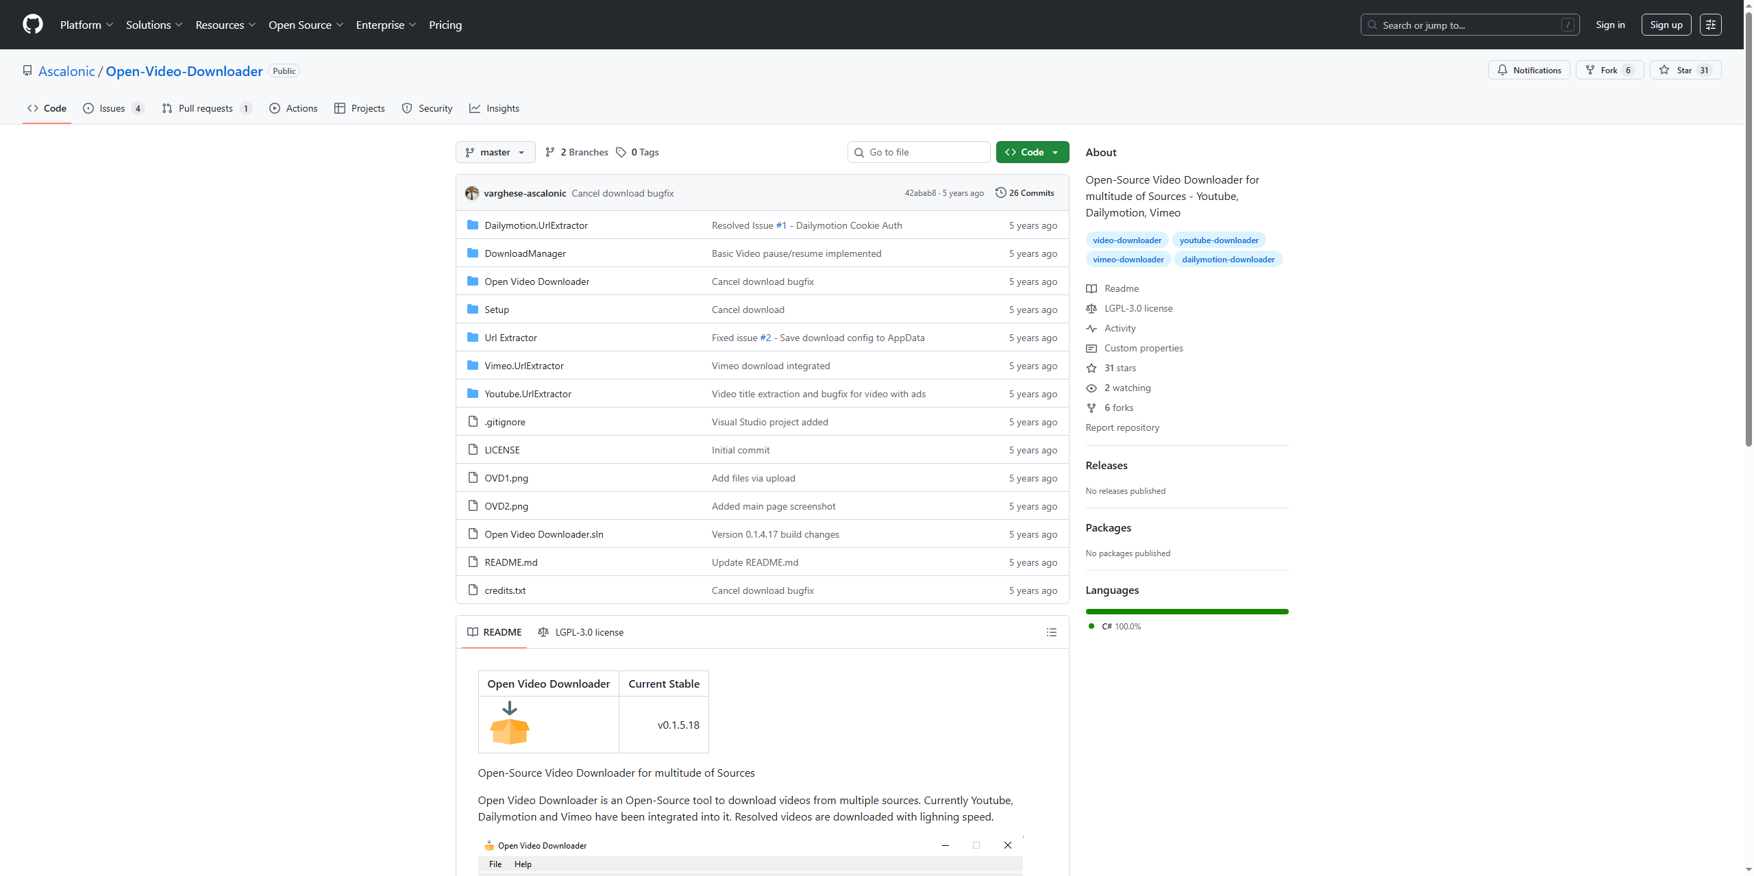Screen dimensions: 1754x876
Task: Click the varghese-ascalonic avatar image
Action: [472, 193]
